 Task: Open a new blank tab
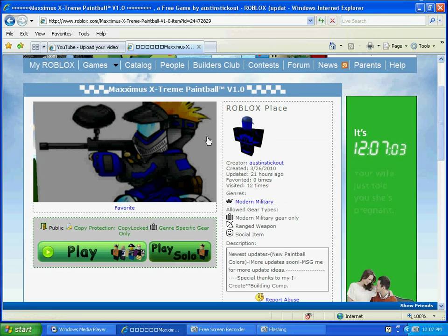[210, 47]
